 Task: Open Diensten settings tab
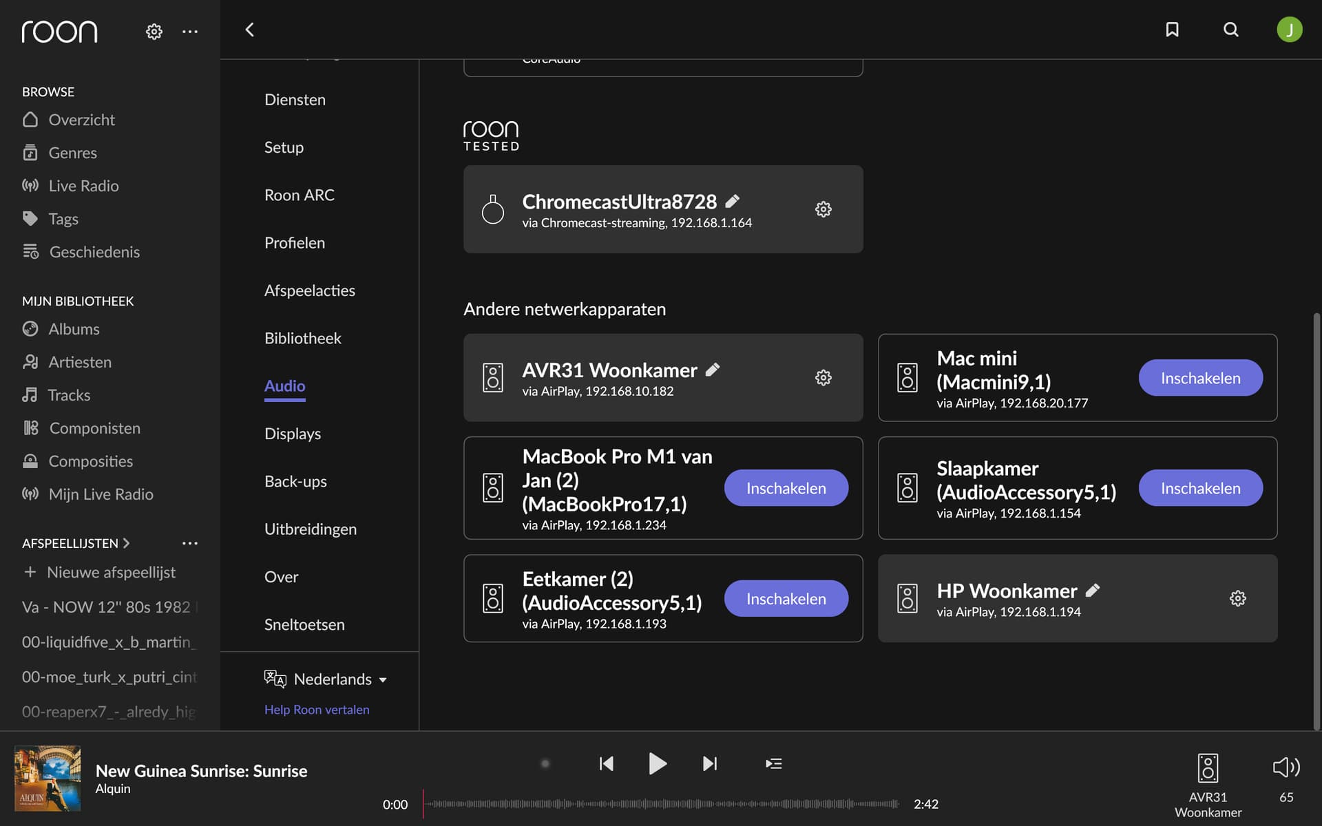295,100
